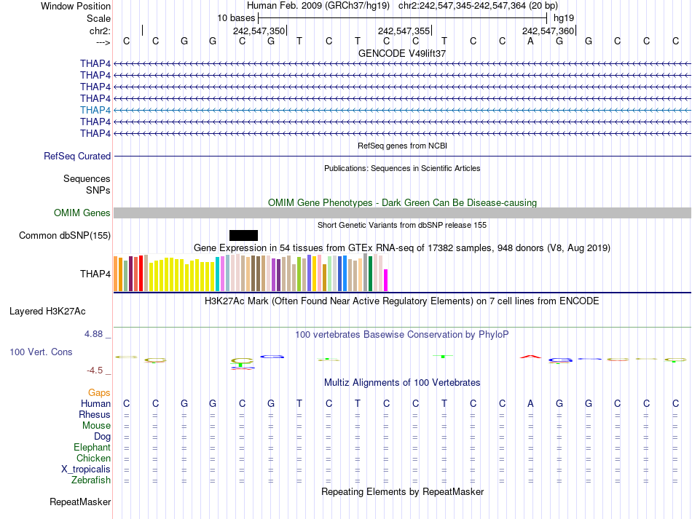The width and height of the screenshot is (692, 519).
Task: Click the gray OMIM Genes item bar
Action: click(x=403, y=213)
